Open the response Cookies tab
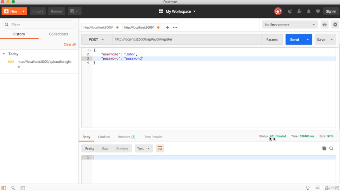This screenshot has width=340, height=191. [104, 137]
